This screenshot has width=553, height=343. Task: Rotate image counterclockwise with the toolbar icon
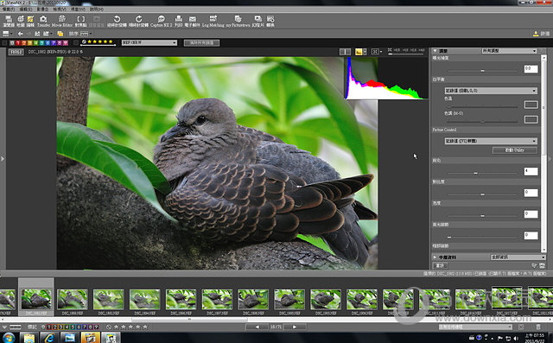(x=118, y=21)
